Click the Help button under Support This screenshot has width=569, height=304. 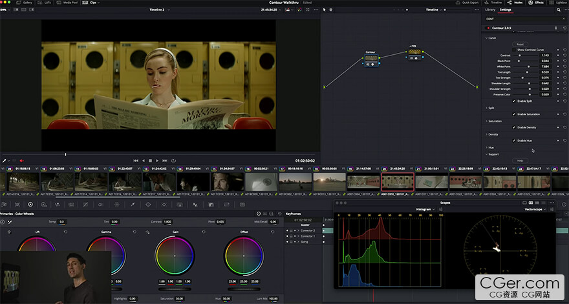pyautogui.click(x=520, y=160)
